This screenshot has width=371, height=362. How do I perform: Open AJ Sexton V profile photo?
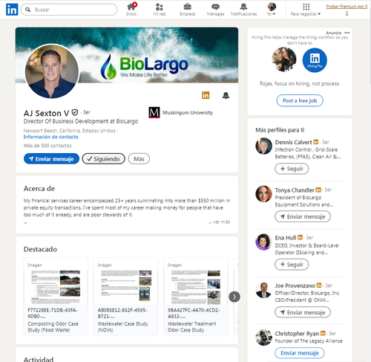coord(52,71)
